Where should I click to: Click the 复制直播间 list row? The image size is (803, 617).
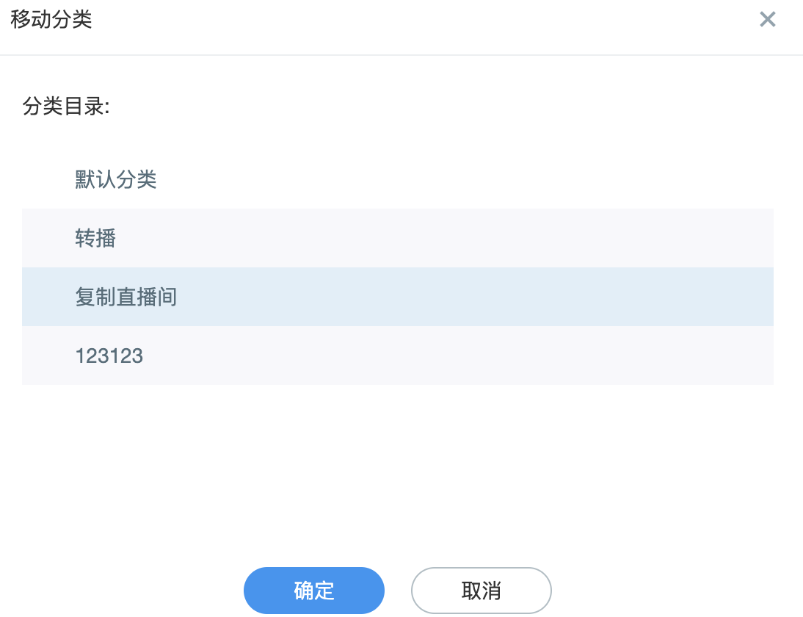[397, 297]
